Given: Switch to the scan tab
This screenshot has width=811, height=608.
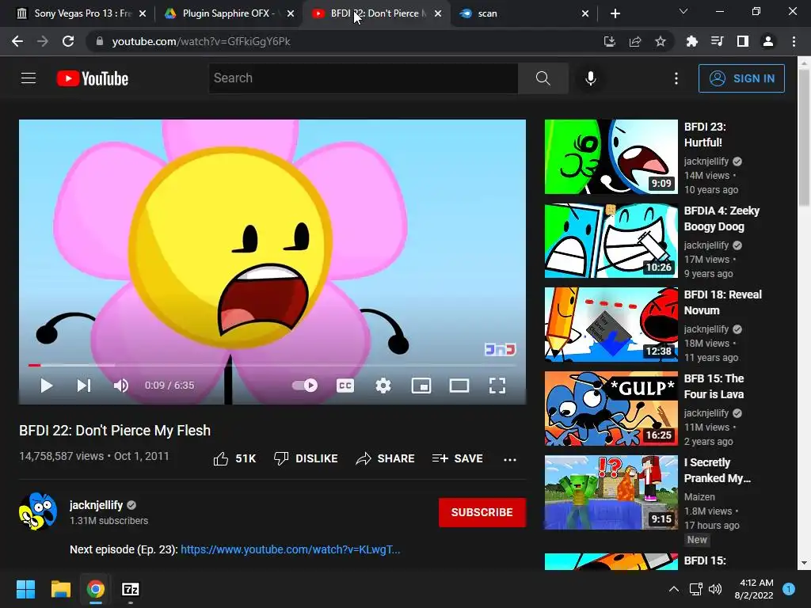Looking at the screenshot, I should 524,13.
